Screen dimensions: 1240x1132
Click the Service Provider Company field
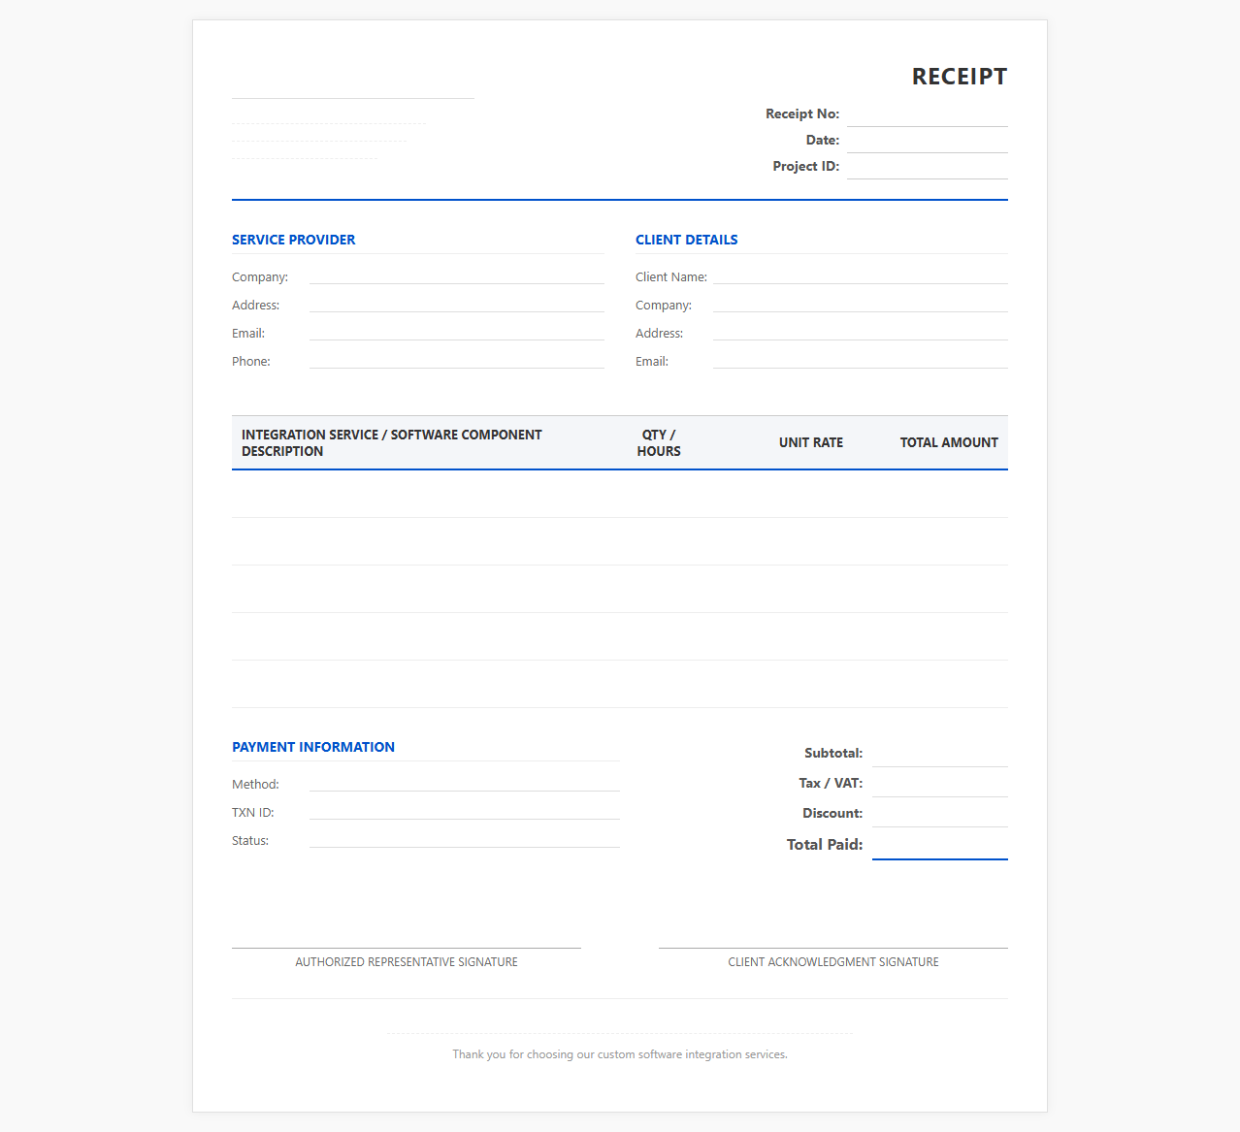(457, 275)
